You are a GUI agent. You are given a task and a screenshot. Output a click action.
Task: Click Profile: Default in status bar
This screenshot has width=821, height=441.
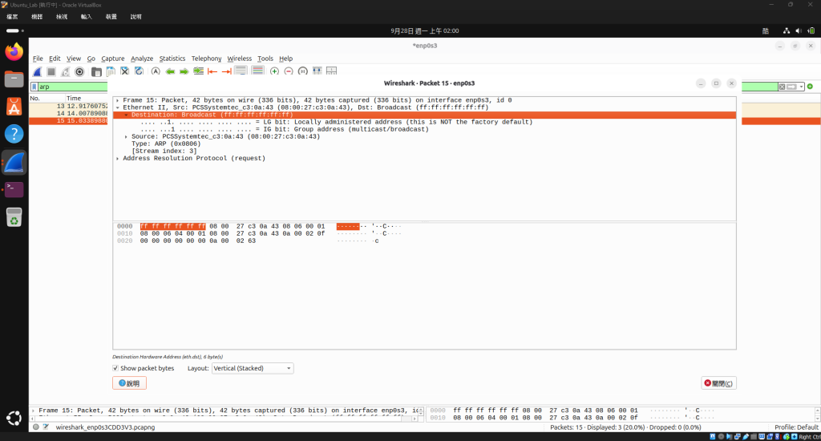pyautogui.click(x=796, y=427)
